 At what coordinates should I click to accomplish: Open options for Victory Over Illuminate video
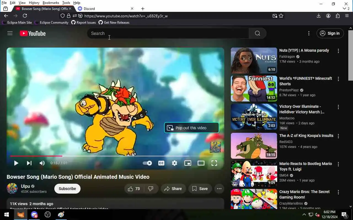338,107
